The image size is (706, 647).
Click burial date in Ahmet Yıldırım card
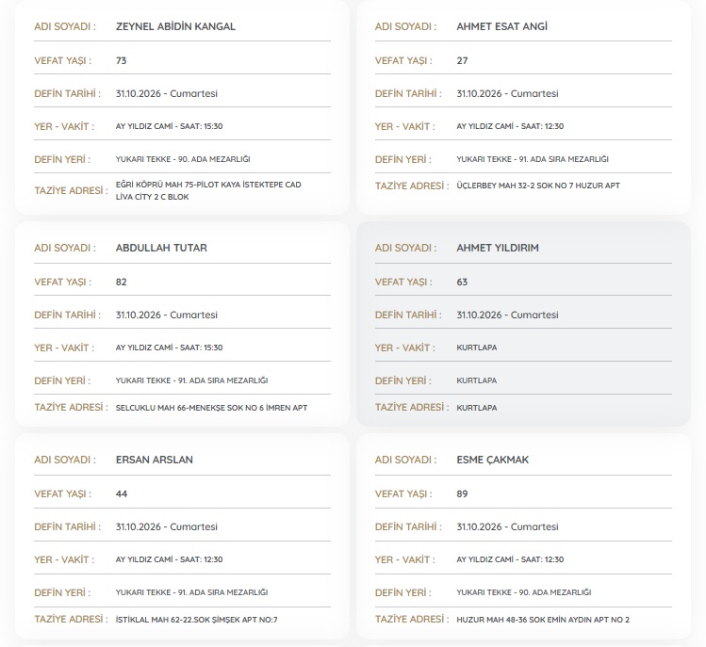(507, 315)
